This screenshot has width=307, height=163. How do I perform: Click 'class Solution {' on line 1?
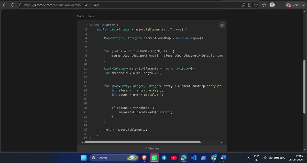(104, 25)
